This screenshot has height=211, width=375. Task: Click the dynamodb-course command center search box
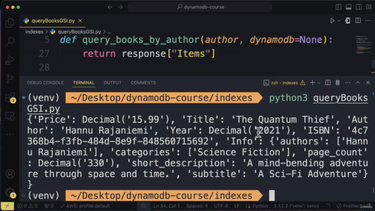(x=200, y=7)
